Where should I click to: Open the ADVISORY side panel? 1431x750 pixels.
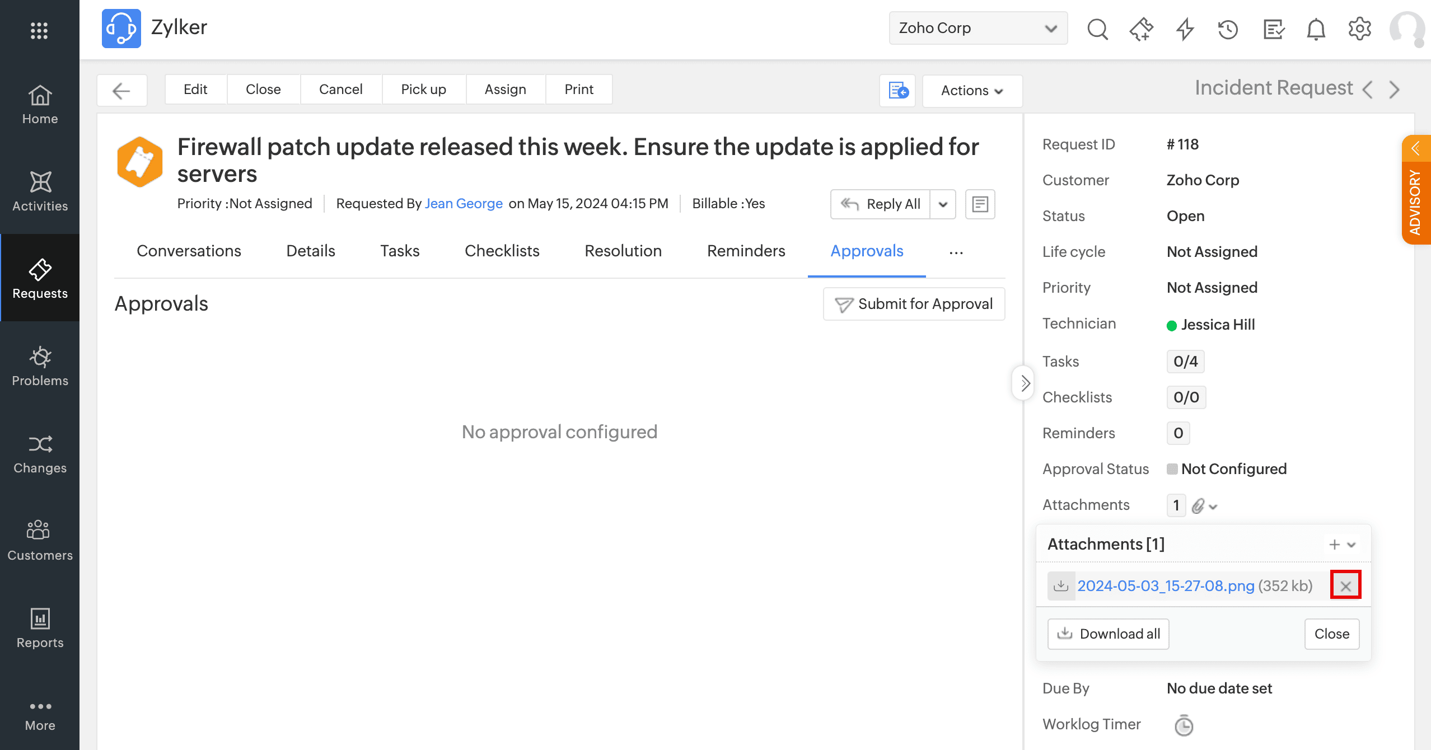tap(1416, 190)
